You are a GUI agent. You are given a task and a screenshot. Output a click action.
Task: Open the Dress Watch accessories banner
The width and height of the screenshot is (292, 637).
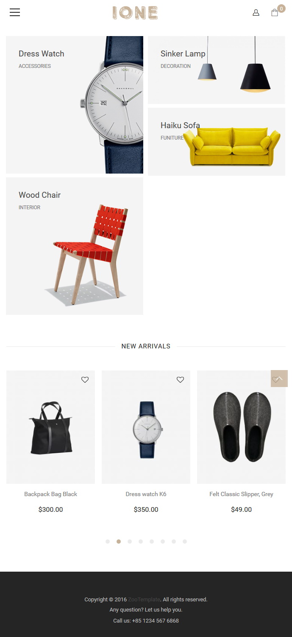click(x=75, y=105)
